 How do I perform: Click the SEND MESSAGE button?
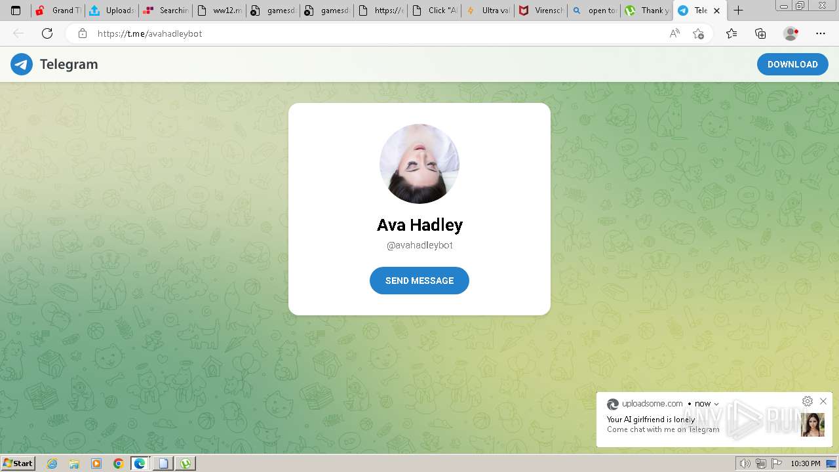click(419, 281)
